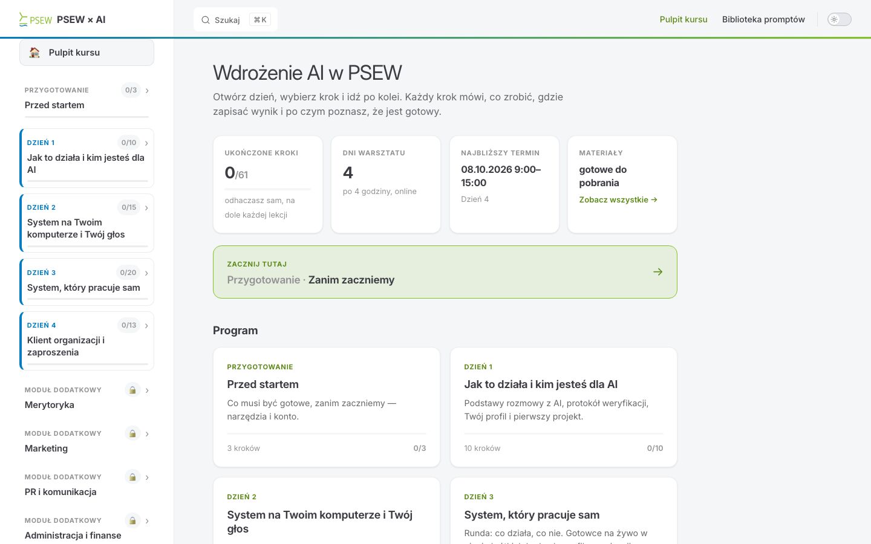This screenshot has width=871, height=544.
Task: Click the lock icon on PR i komunikacja
Action: click(132, 477)
